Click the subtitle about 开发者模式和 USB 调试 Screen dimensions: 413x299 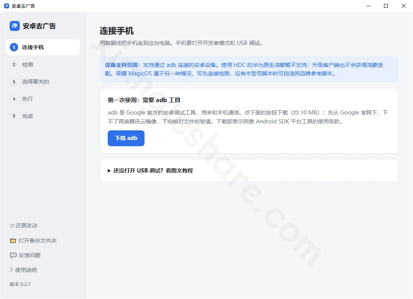pyautogui.click(x=181, y=43)
